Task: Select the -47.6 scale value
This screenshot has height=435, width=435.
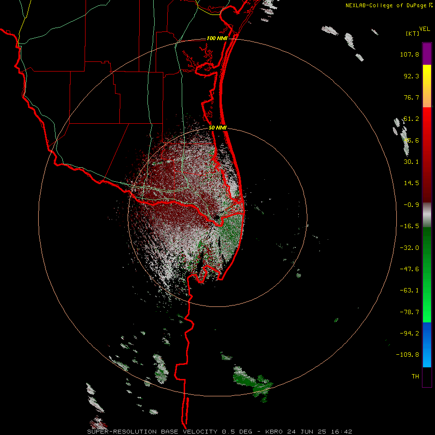Action: [x=409, y=269]
